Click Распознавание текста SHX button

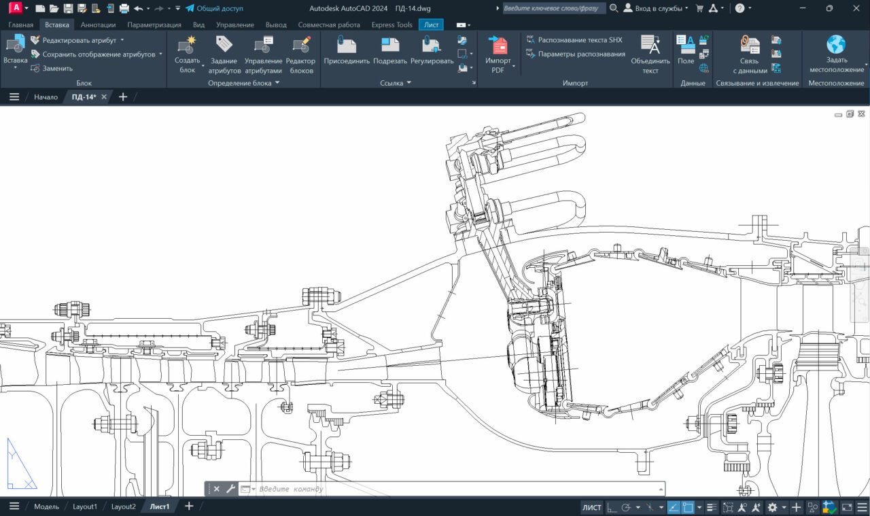574,40
